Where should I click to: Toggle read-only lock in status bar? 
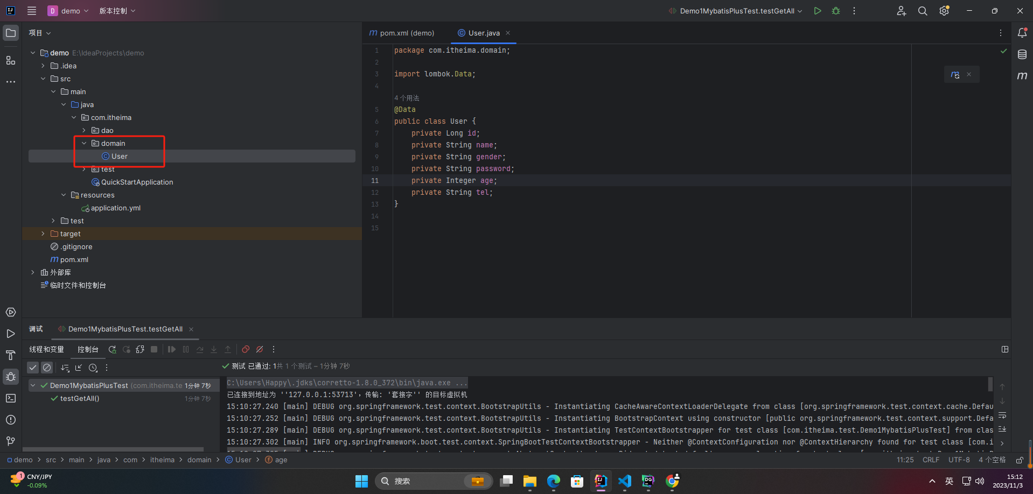click(x=1020, y=460)
